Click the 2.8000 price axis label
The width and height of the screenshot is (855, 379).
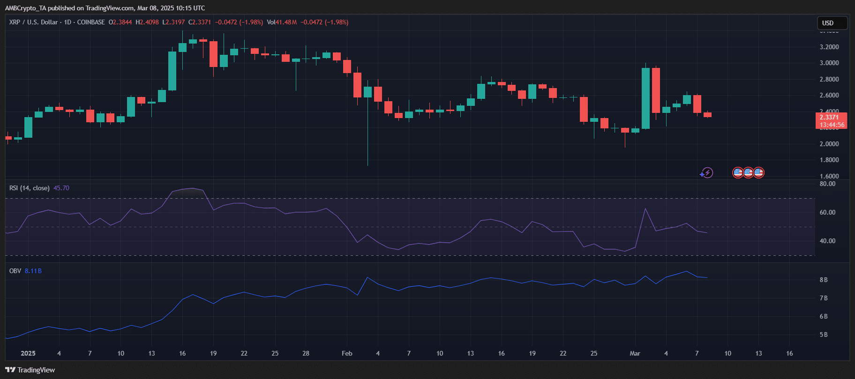(829, 79)
